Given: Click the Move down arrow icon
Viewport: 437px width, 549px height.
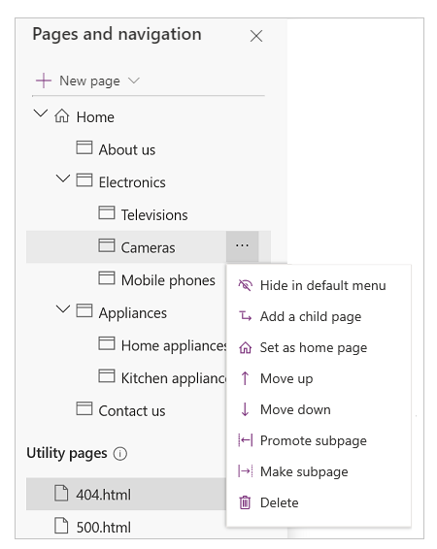Looking at the screenshot, I should (x=246, y=409).
